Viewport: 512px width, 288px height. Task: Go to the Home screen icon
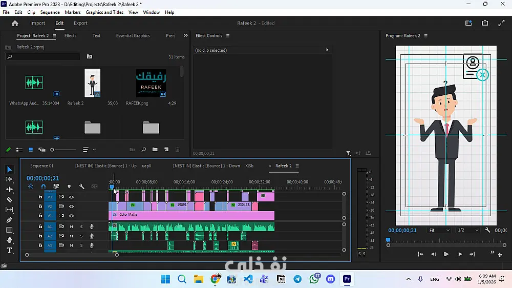click(15, 23)
